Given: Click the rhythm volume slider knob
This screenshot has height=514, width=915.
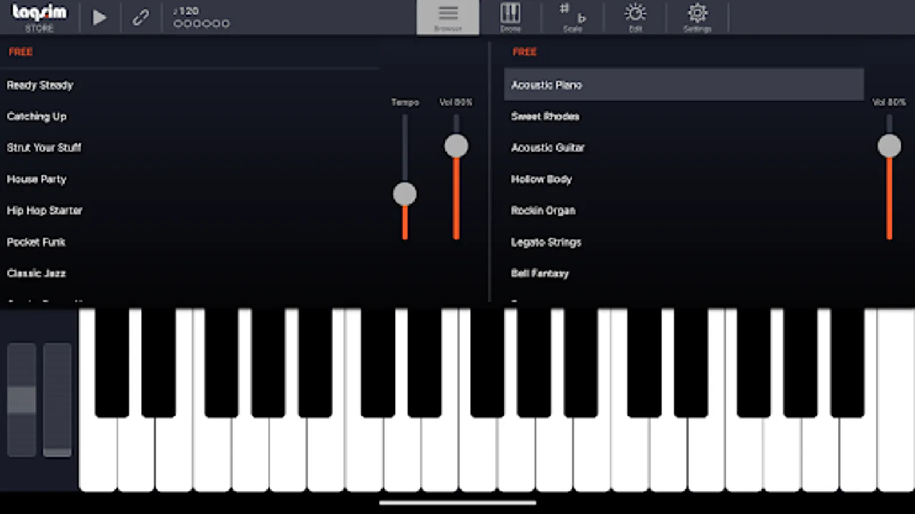Looking at the screenshot, I should coord(456,146).
